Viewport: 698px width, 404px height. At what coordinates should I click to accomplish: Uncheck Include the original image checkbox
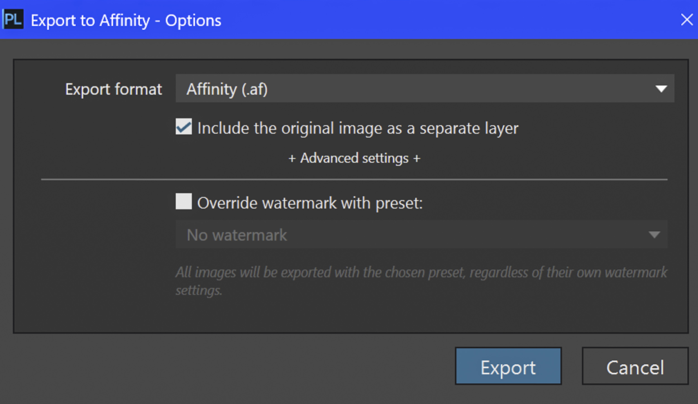[x=184, y=127]
